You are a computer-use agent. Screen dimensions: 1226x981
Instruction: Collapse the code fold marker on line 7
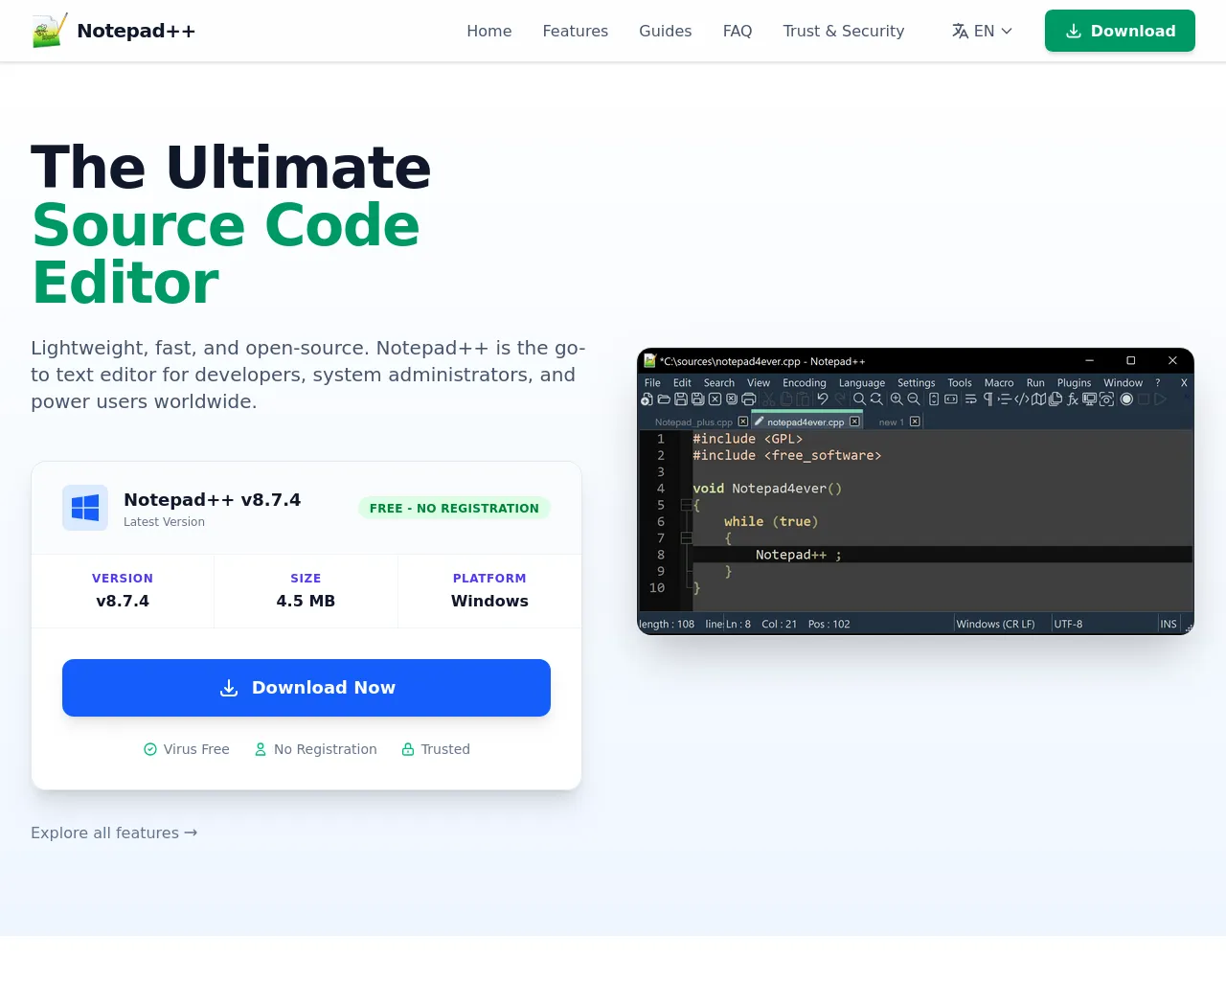686,538
